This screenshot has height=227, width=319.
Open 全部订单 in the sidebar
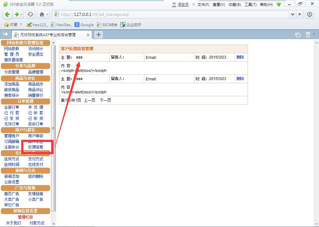pos(12,107)
